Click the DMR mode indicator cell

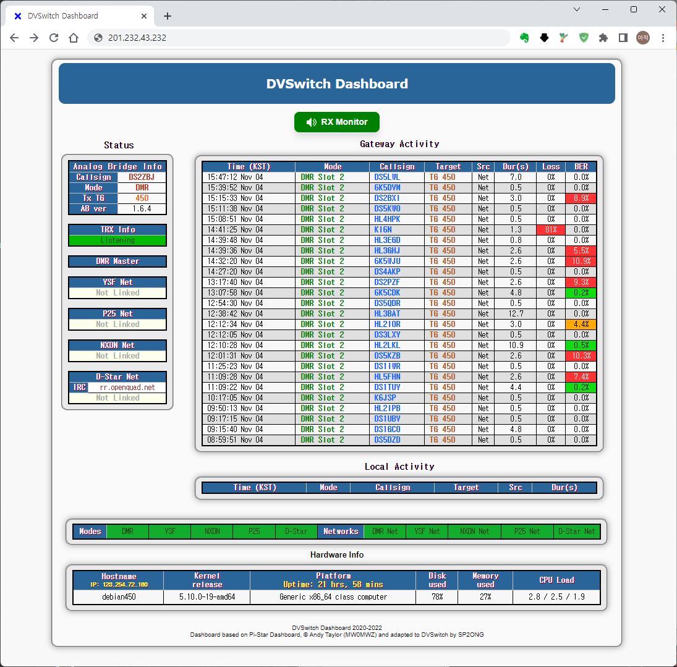click(x=127, y=532)
